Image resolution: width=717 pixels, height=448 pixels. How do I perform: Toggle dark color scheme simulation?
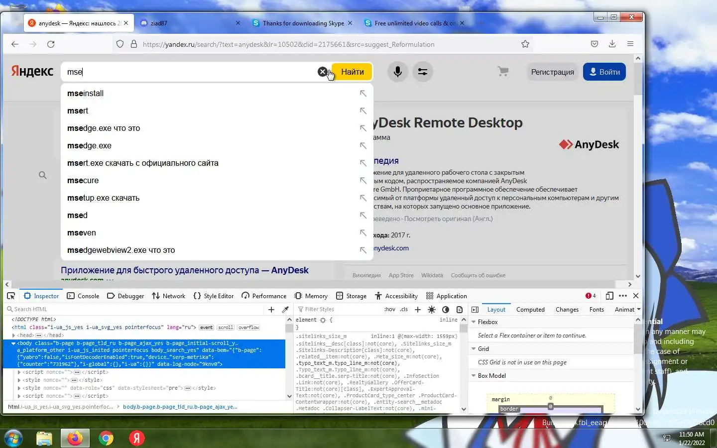446,310
